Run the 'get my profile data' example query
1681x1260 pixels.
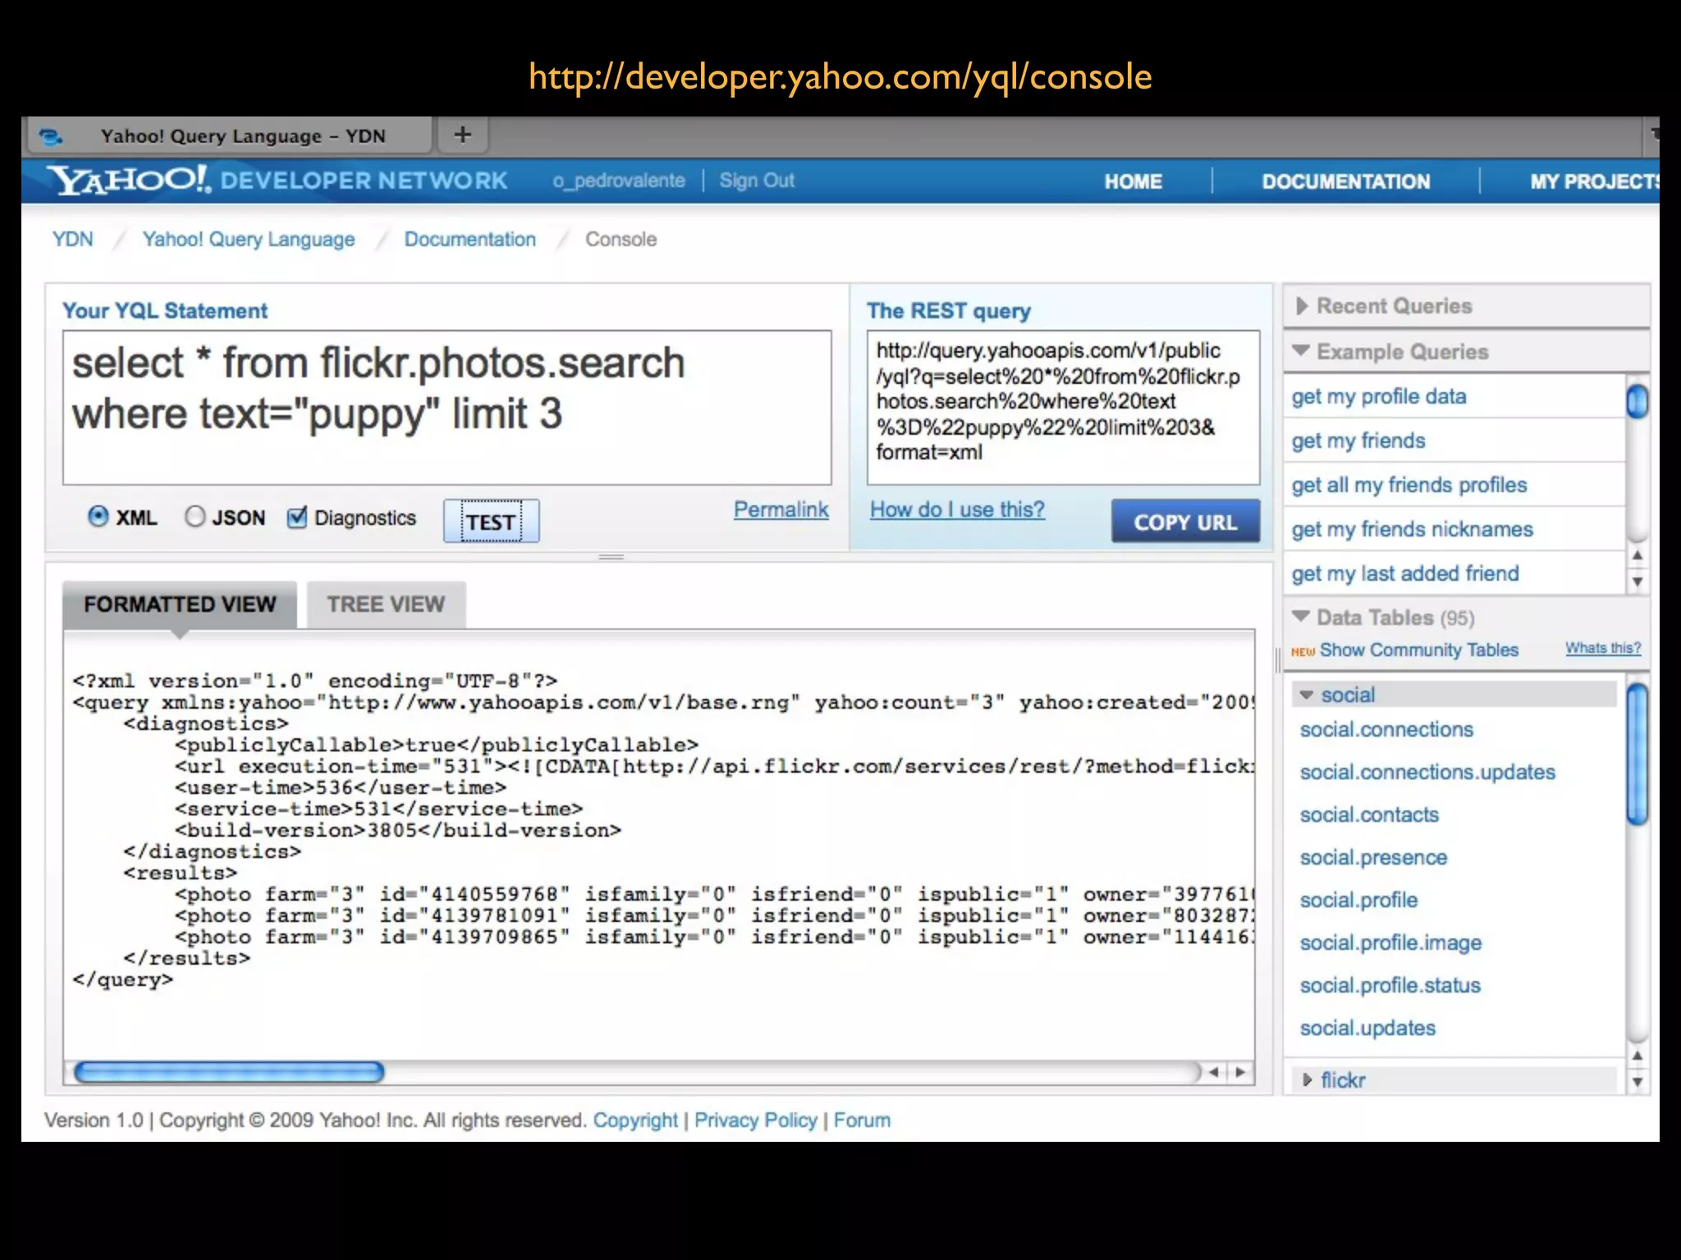1379,397
